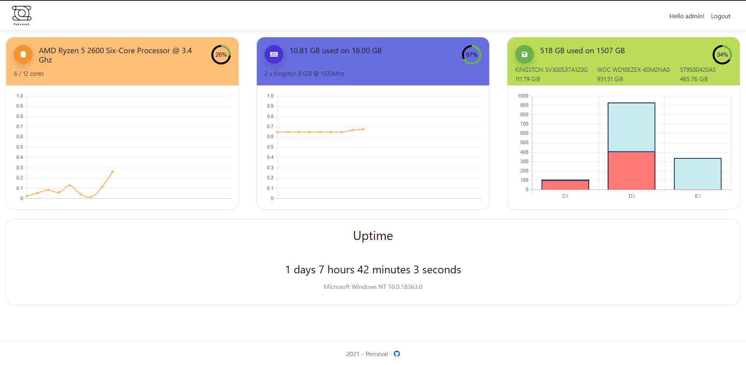Click the "465.76 GiB" disk size

[694, 79]
